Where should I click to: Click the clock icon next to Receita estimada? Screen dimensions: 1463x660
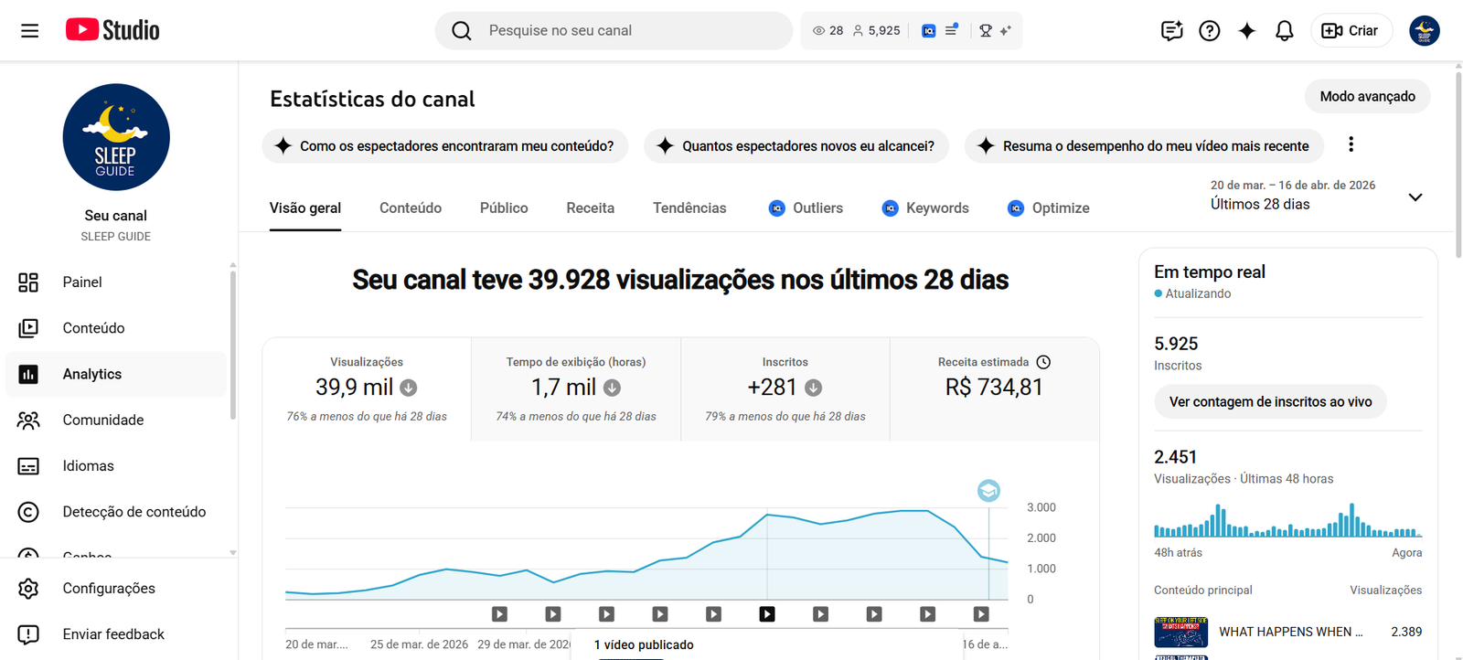[1043, 362]
